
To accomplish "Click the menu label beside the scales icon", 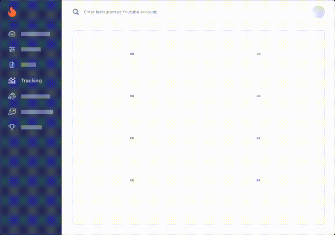I will (35, 96).
